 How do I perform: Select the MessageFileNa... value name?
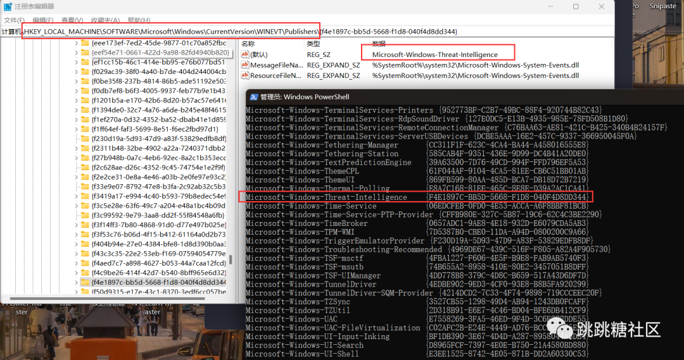point(277,65)
